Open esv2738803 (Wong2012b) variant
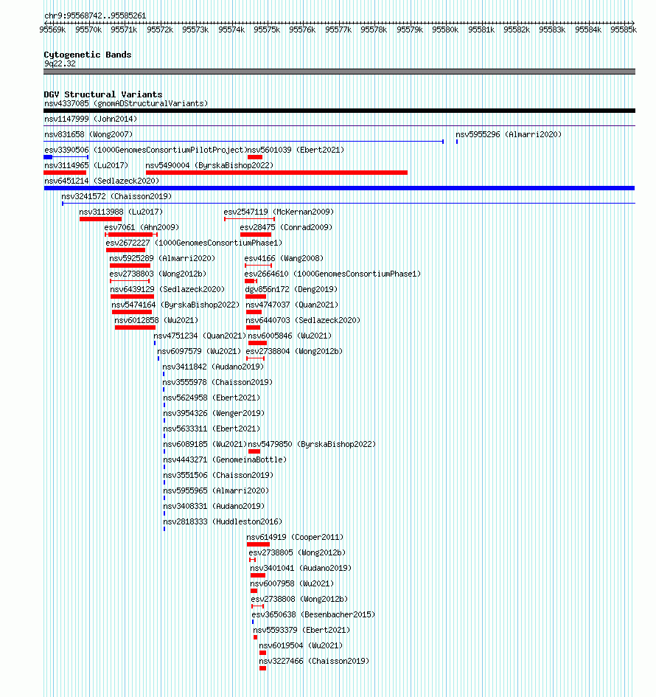 point(158,274)
